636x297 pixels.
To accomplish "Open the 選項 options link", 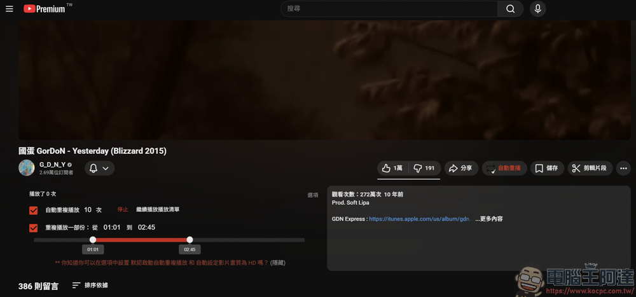I will 313,195.
